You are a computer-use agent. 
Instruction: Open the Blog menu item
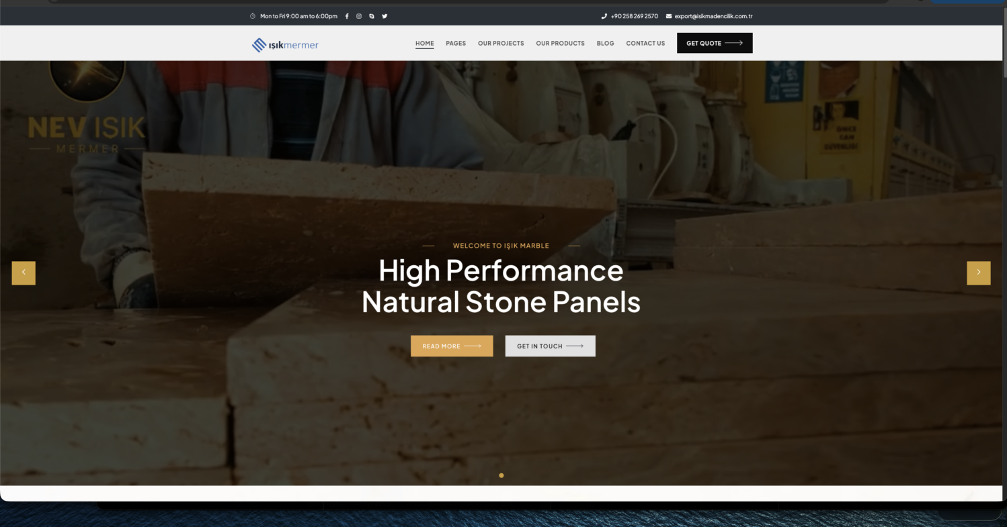pyautogui.click(x=605, y=43)
